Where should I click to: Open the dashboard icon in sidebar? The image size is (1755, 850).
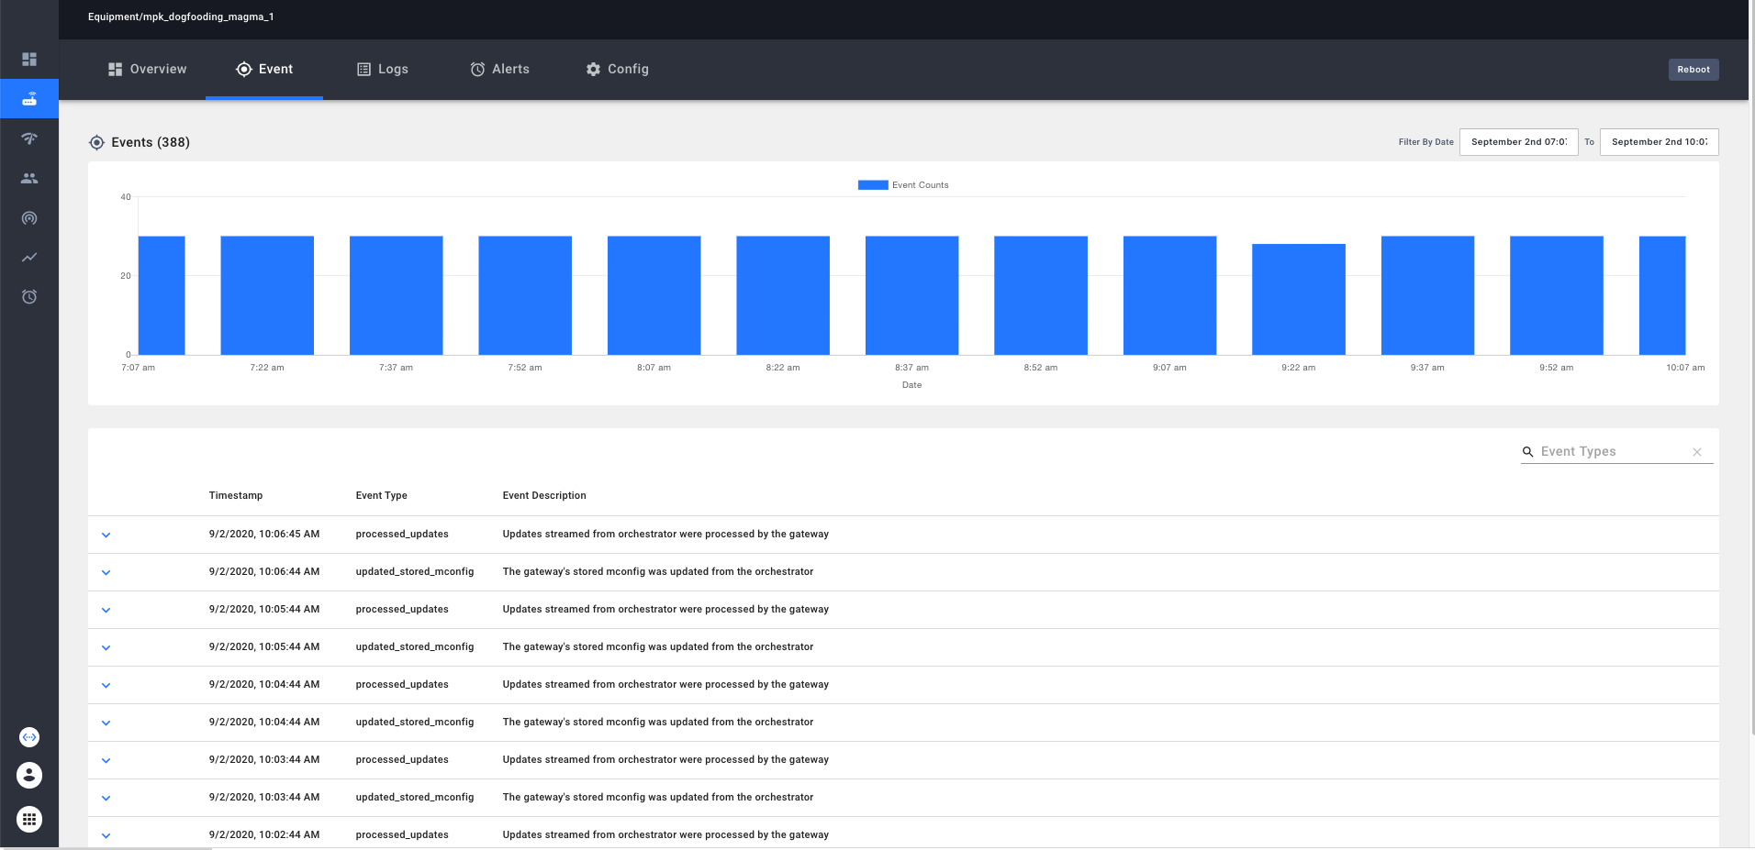click(29, 60)
